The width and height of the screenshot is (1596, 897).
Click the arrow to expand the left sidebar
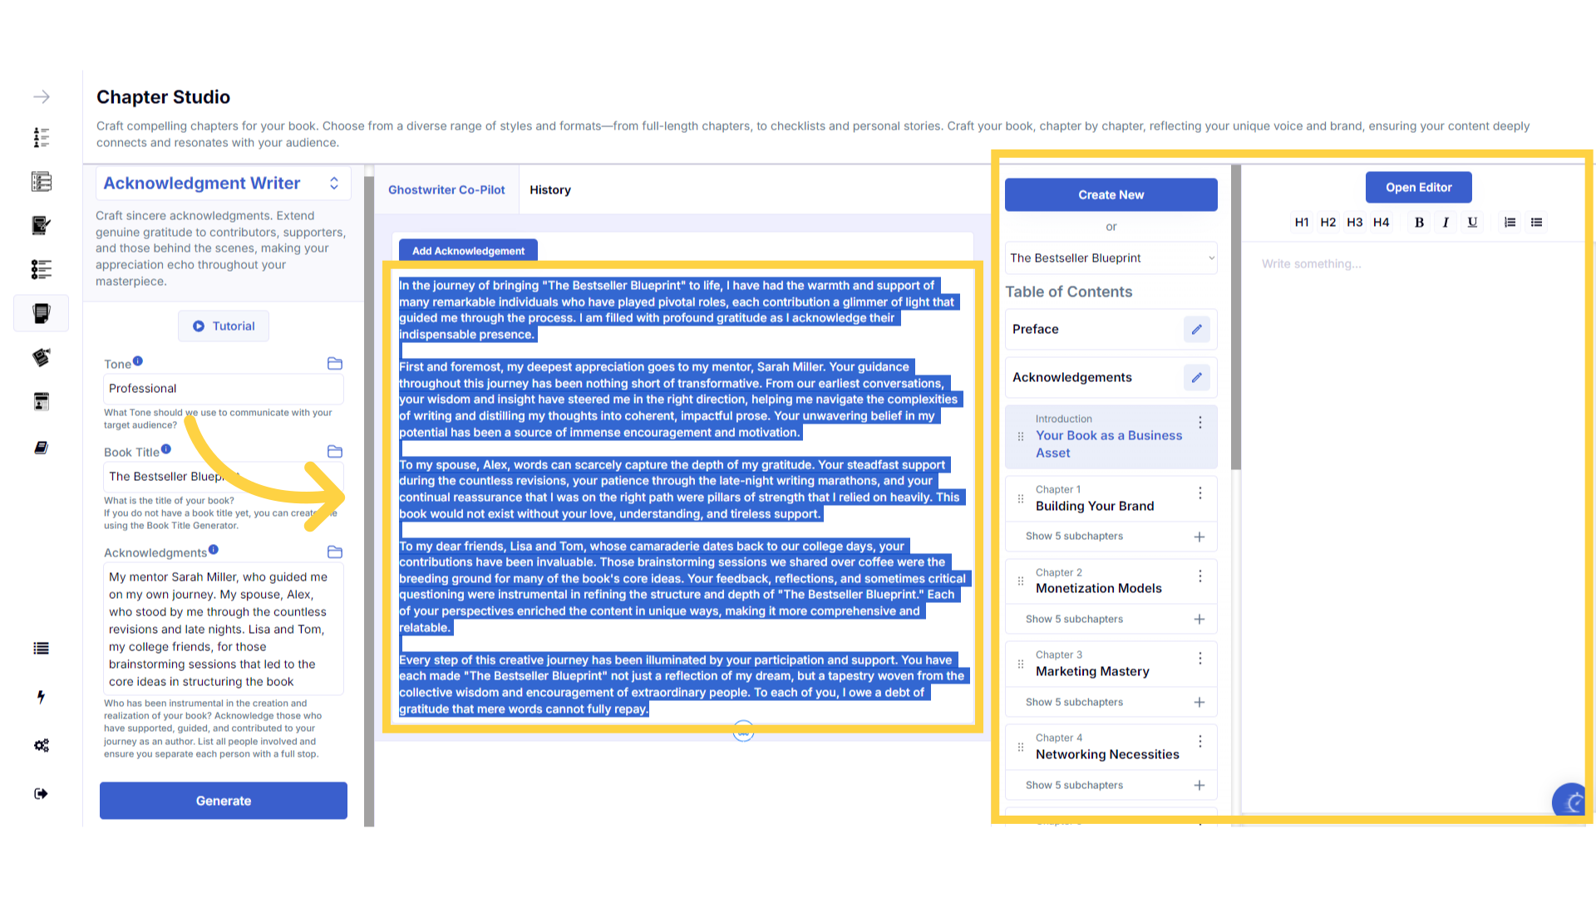[x=42, y=97]
